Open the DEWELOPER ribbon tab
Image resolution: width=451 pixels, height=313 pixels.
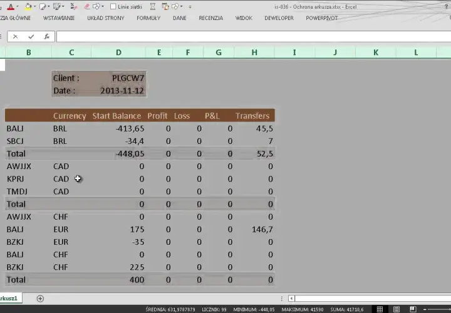279,18
